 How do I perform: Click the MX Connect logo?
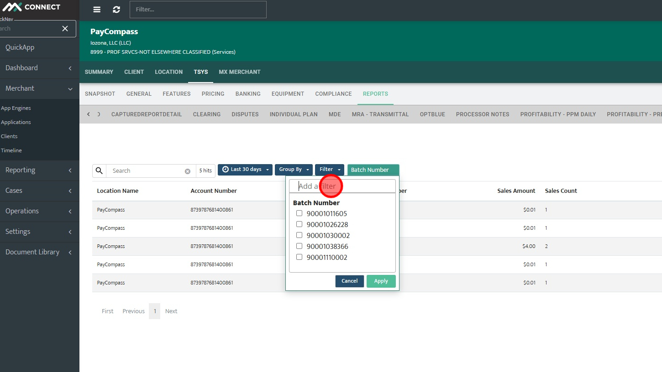[31, 7]
